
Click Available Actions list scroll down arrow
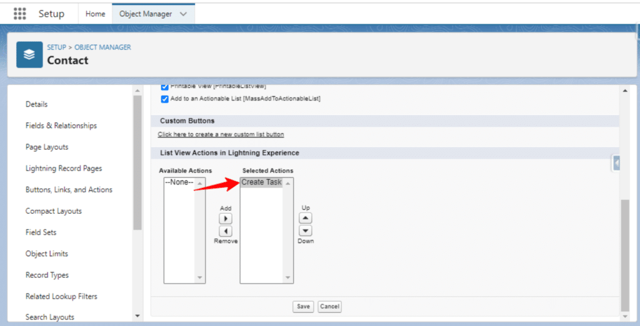coord(199,277)
